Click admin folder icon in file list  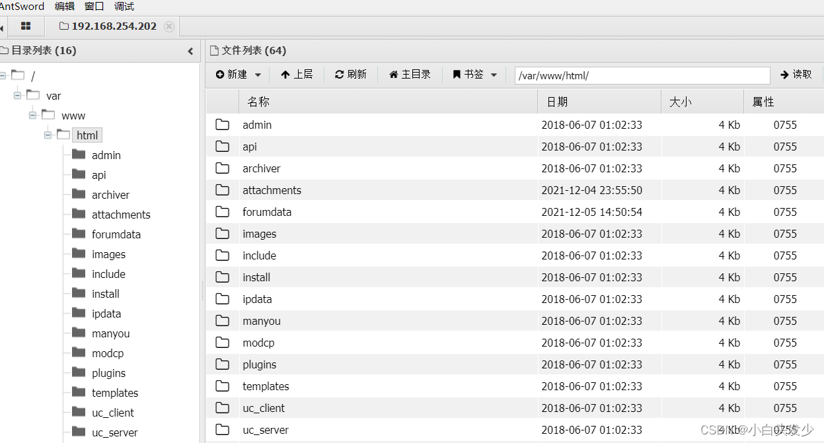(x=223, y=125)
